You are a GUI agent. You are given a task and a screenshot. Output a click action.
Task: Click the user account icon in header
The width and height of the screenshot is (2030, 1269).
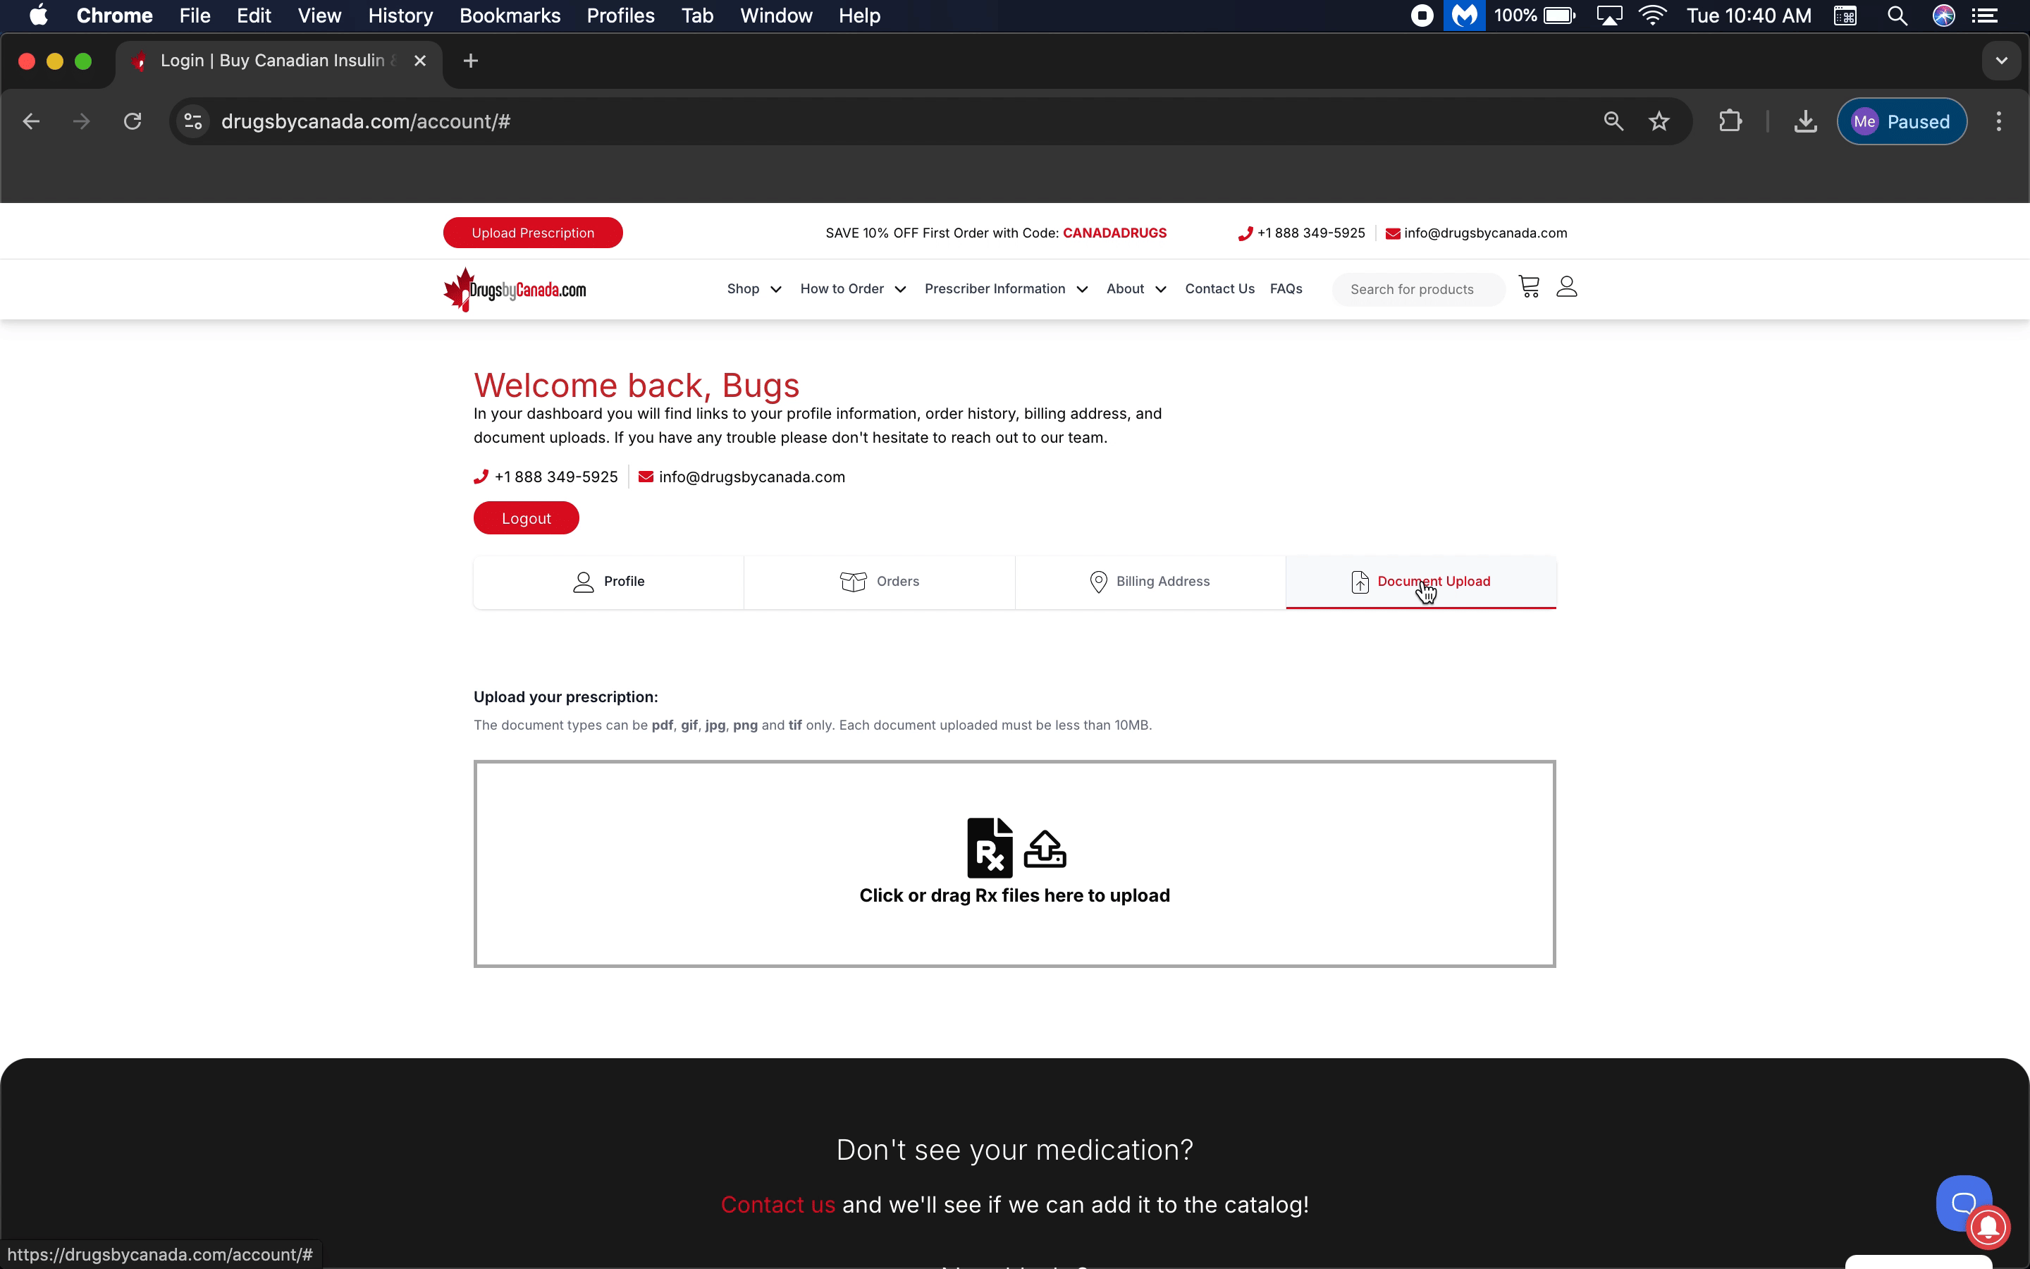1566,287
